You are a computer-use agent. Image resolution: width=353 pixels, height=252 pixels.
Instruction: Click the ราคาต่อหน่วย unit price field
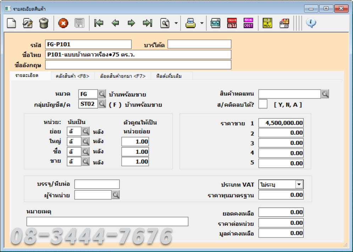(281, 223)
